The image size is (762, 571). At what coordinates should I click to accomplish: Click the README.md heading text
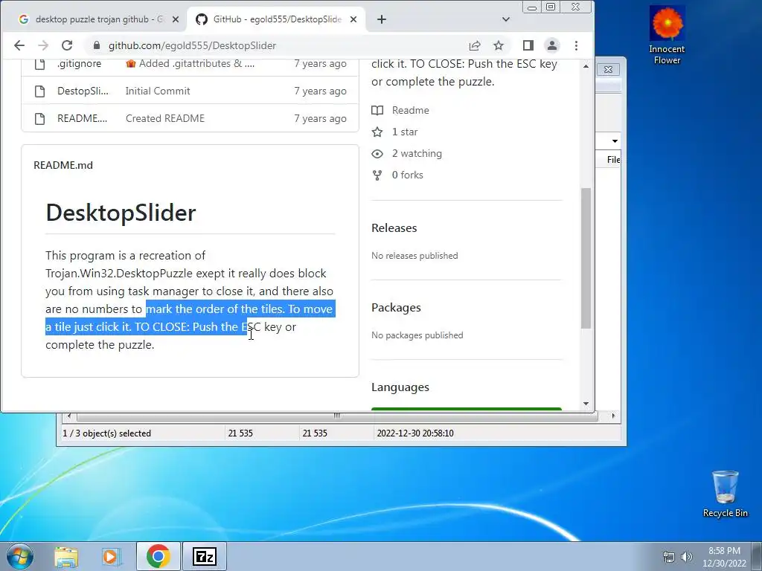pyautogui.click(x=63, y=165)
